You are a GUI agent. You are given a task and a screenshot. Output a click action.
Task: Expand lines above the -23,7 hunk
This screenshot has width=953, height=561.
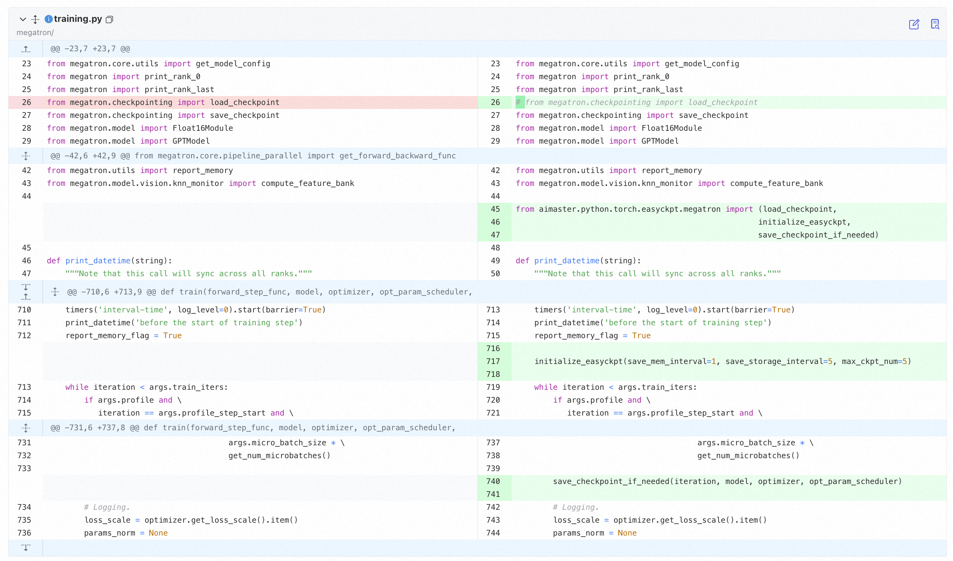point(26,49)
